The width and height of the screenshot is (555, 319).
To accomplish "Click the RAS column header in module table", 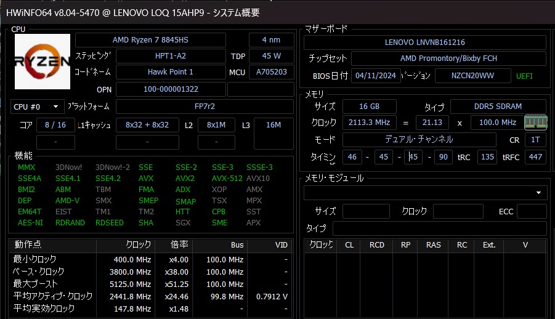I will (x=433, y=245).
